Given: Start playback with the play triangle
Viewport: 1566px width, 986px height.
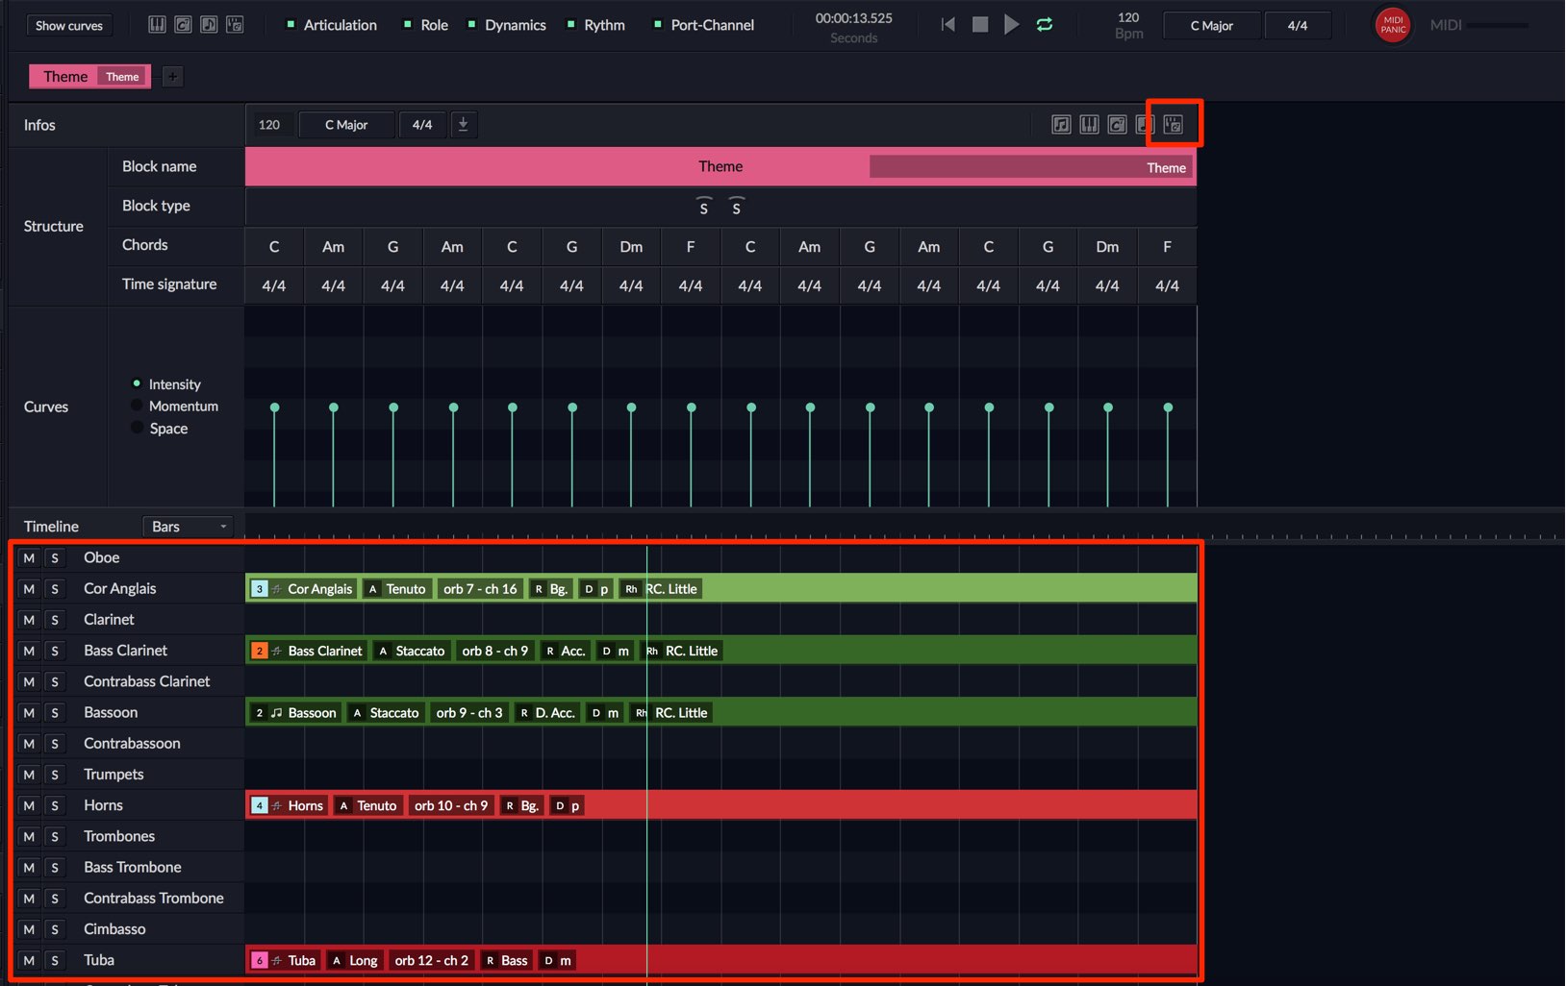Looking at the screenshot, I should [x=1011, y=24].
